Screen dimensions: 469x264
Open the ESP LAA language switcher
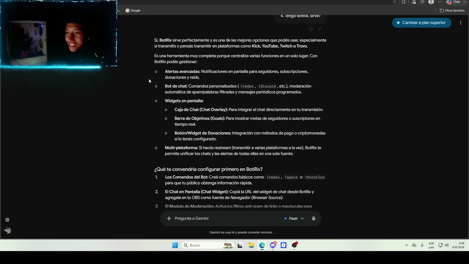click(431, 245)
